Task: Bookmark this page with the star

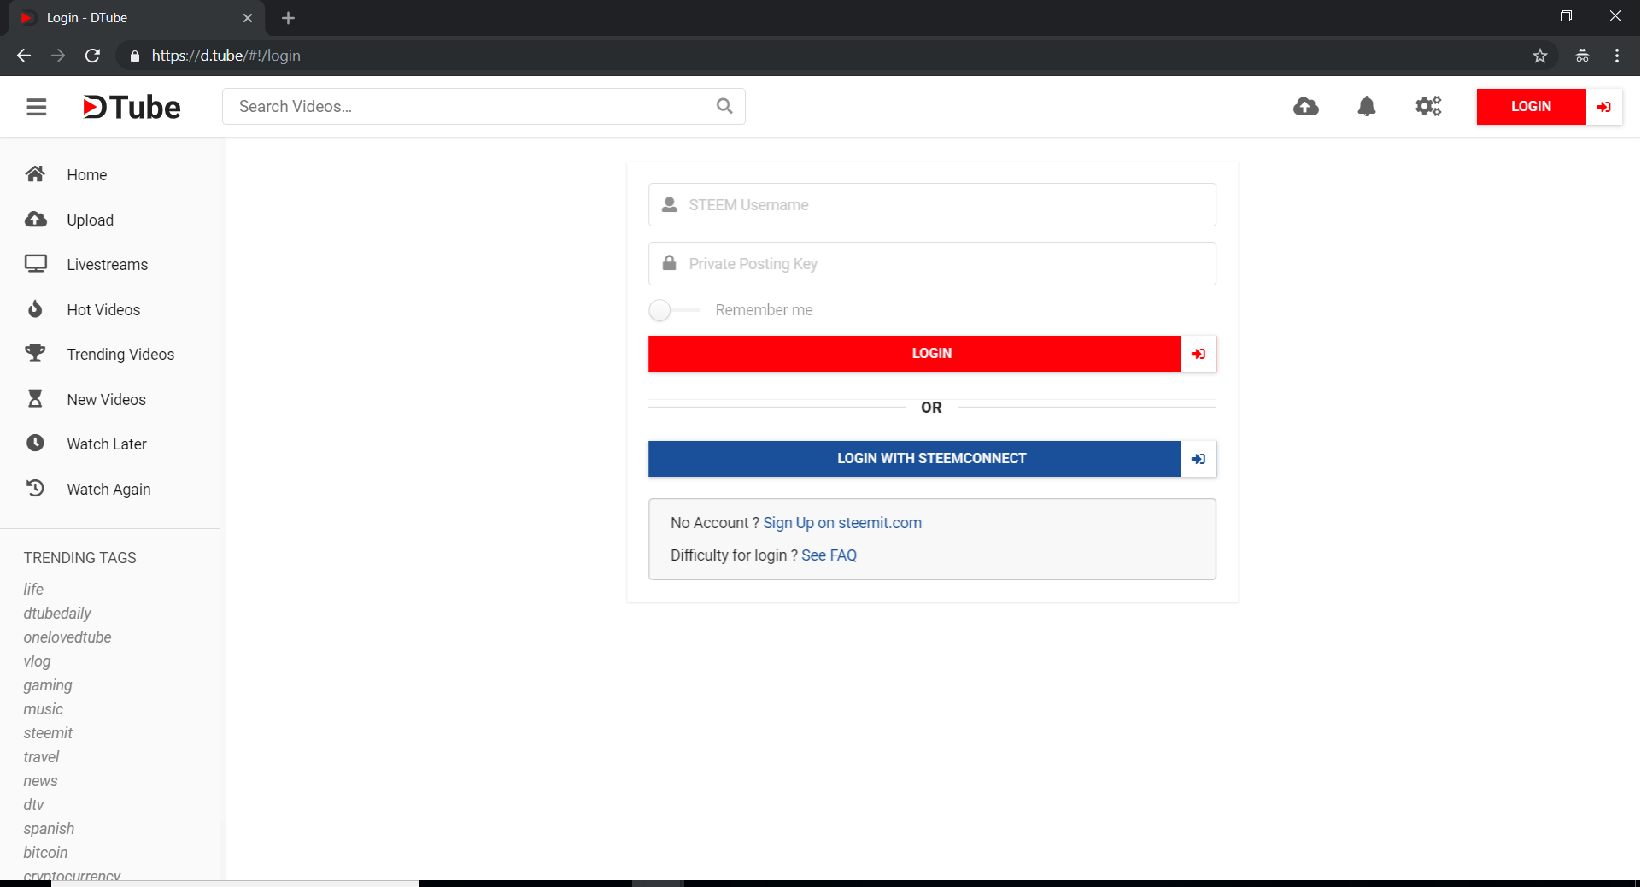Action: coord(1539,56)
